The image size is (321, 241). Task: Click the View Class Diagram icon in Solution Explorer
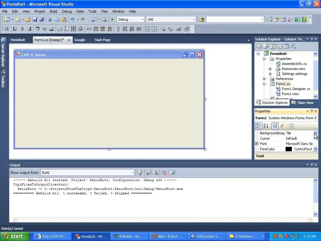[x=293, y=46]
